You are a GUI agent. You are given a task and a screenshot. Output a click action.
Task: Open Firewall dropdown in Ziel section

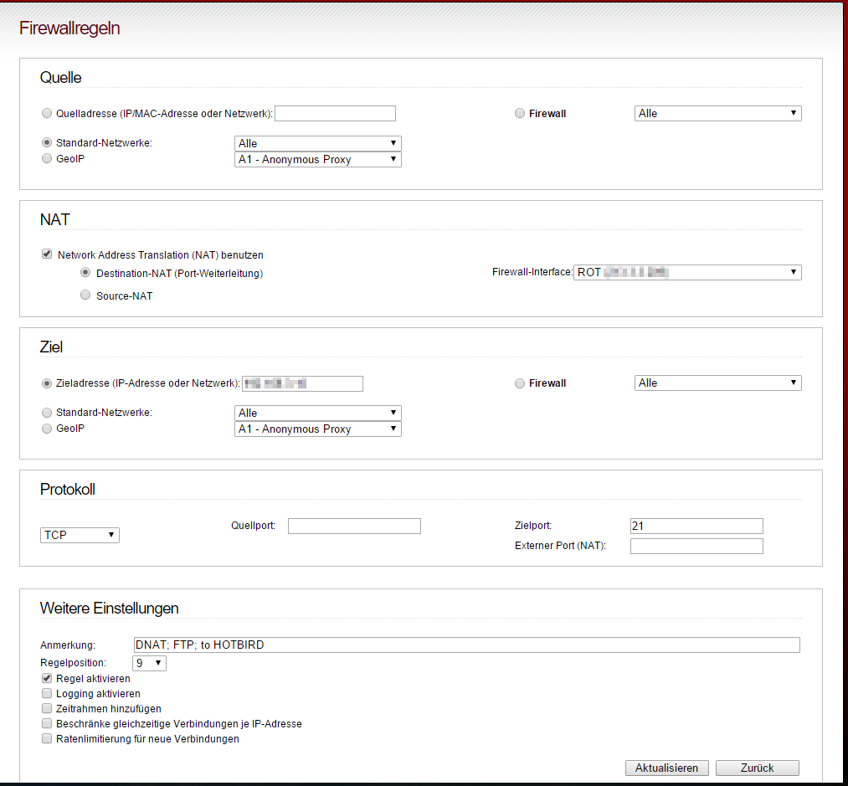[x=717, y=383]
